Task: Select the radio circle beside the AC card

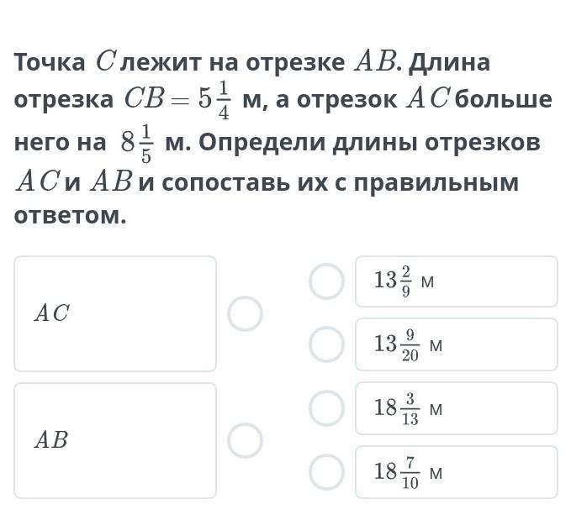Action: coord(245,314)
